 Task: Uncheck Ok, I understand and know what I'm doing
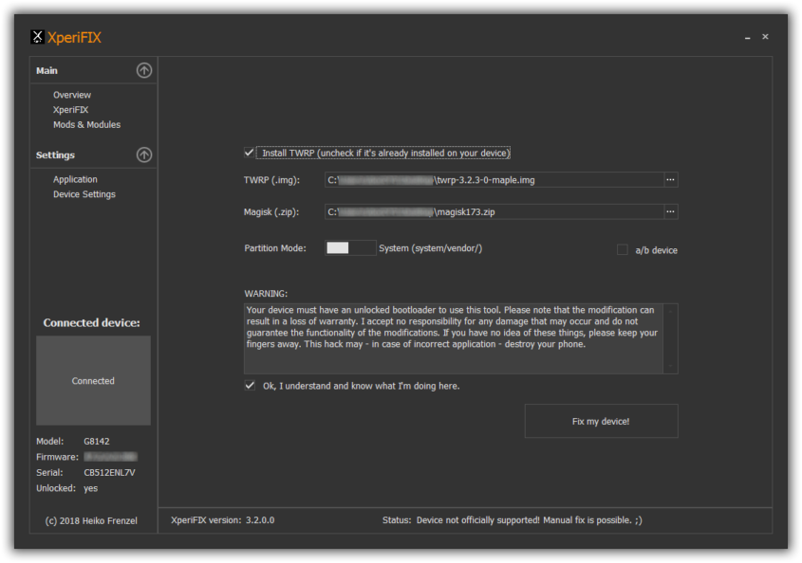250,385
